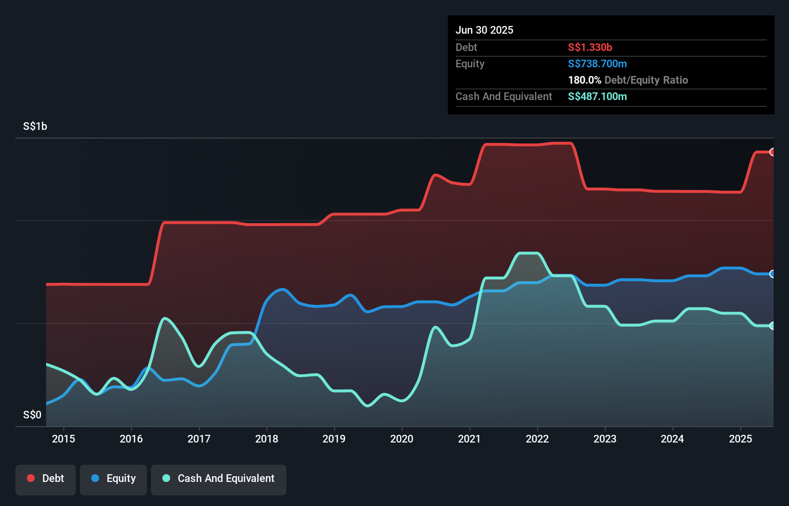Click the Equity row label in tooltip

(x=470, y=63)
